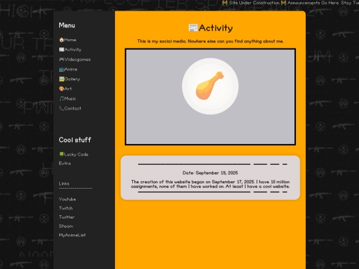
Task: Visit the MyAnimeList link
Action: coord(72,235)
